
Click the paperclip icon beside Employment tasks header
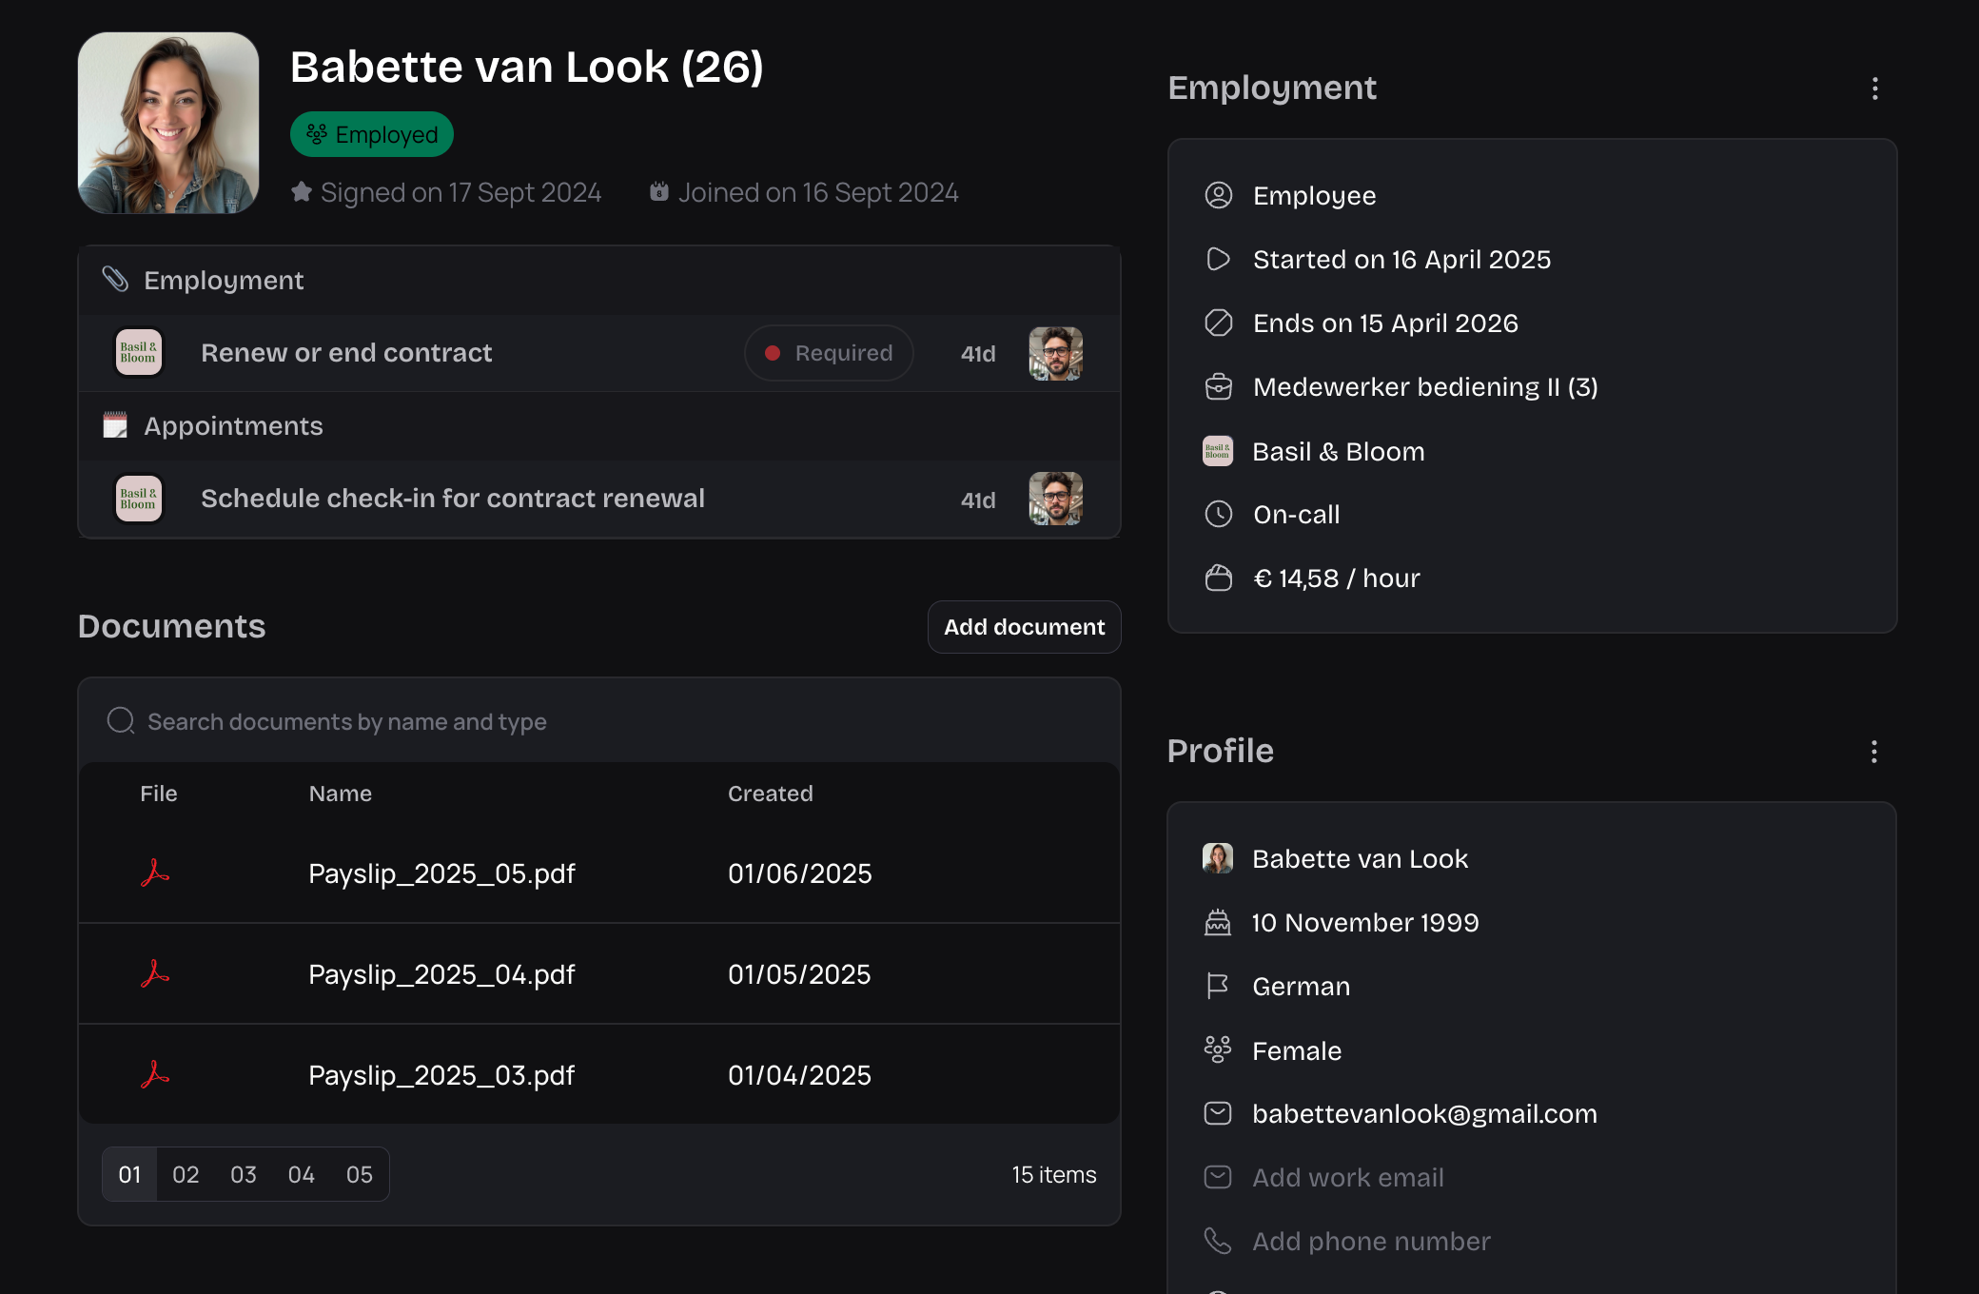(x=115, y=280)
